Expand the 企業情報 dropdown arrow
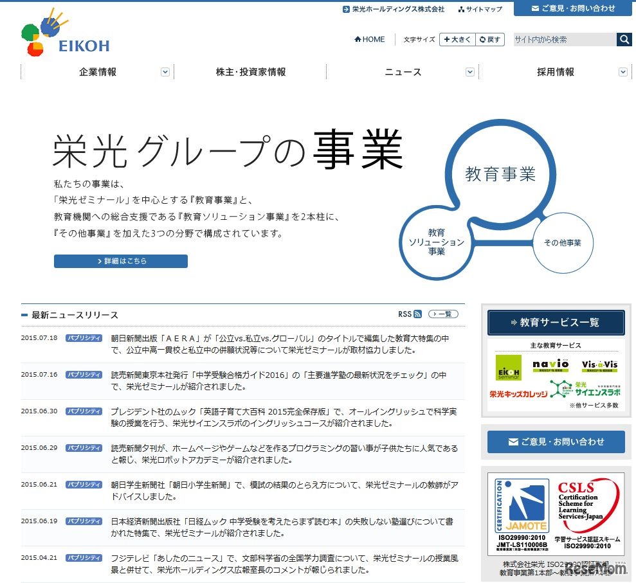 165,72
